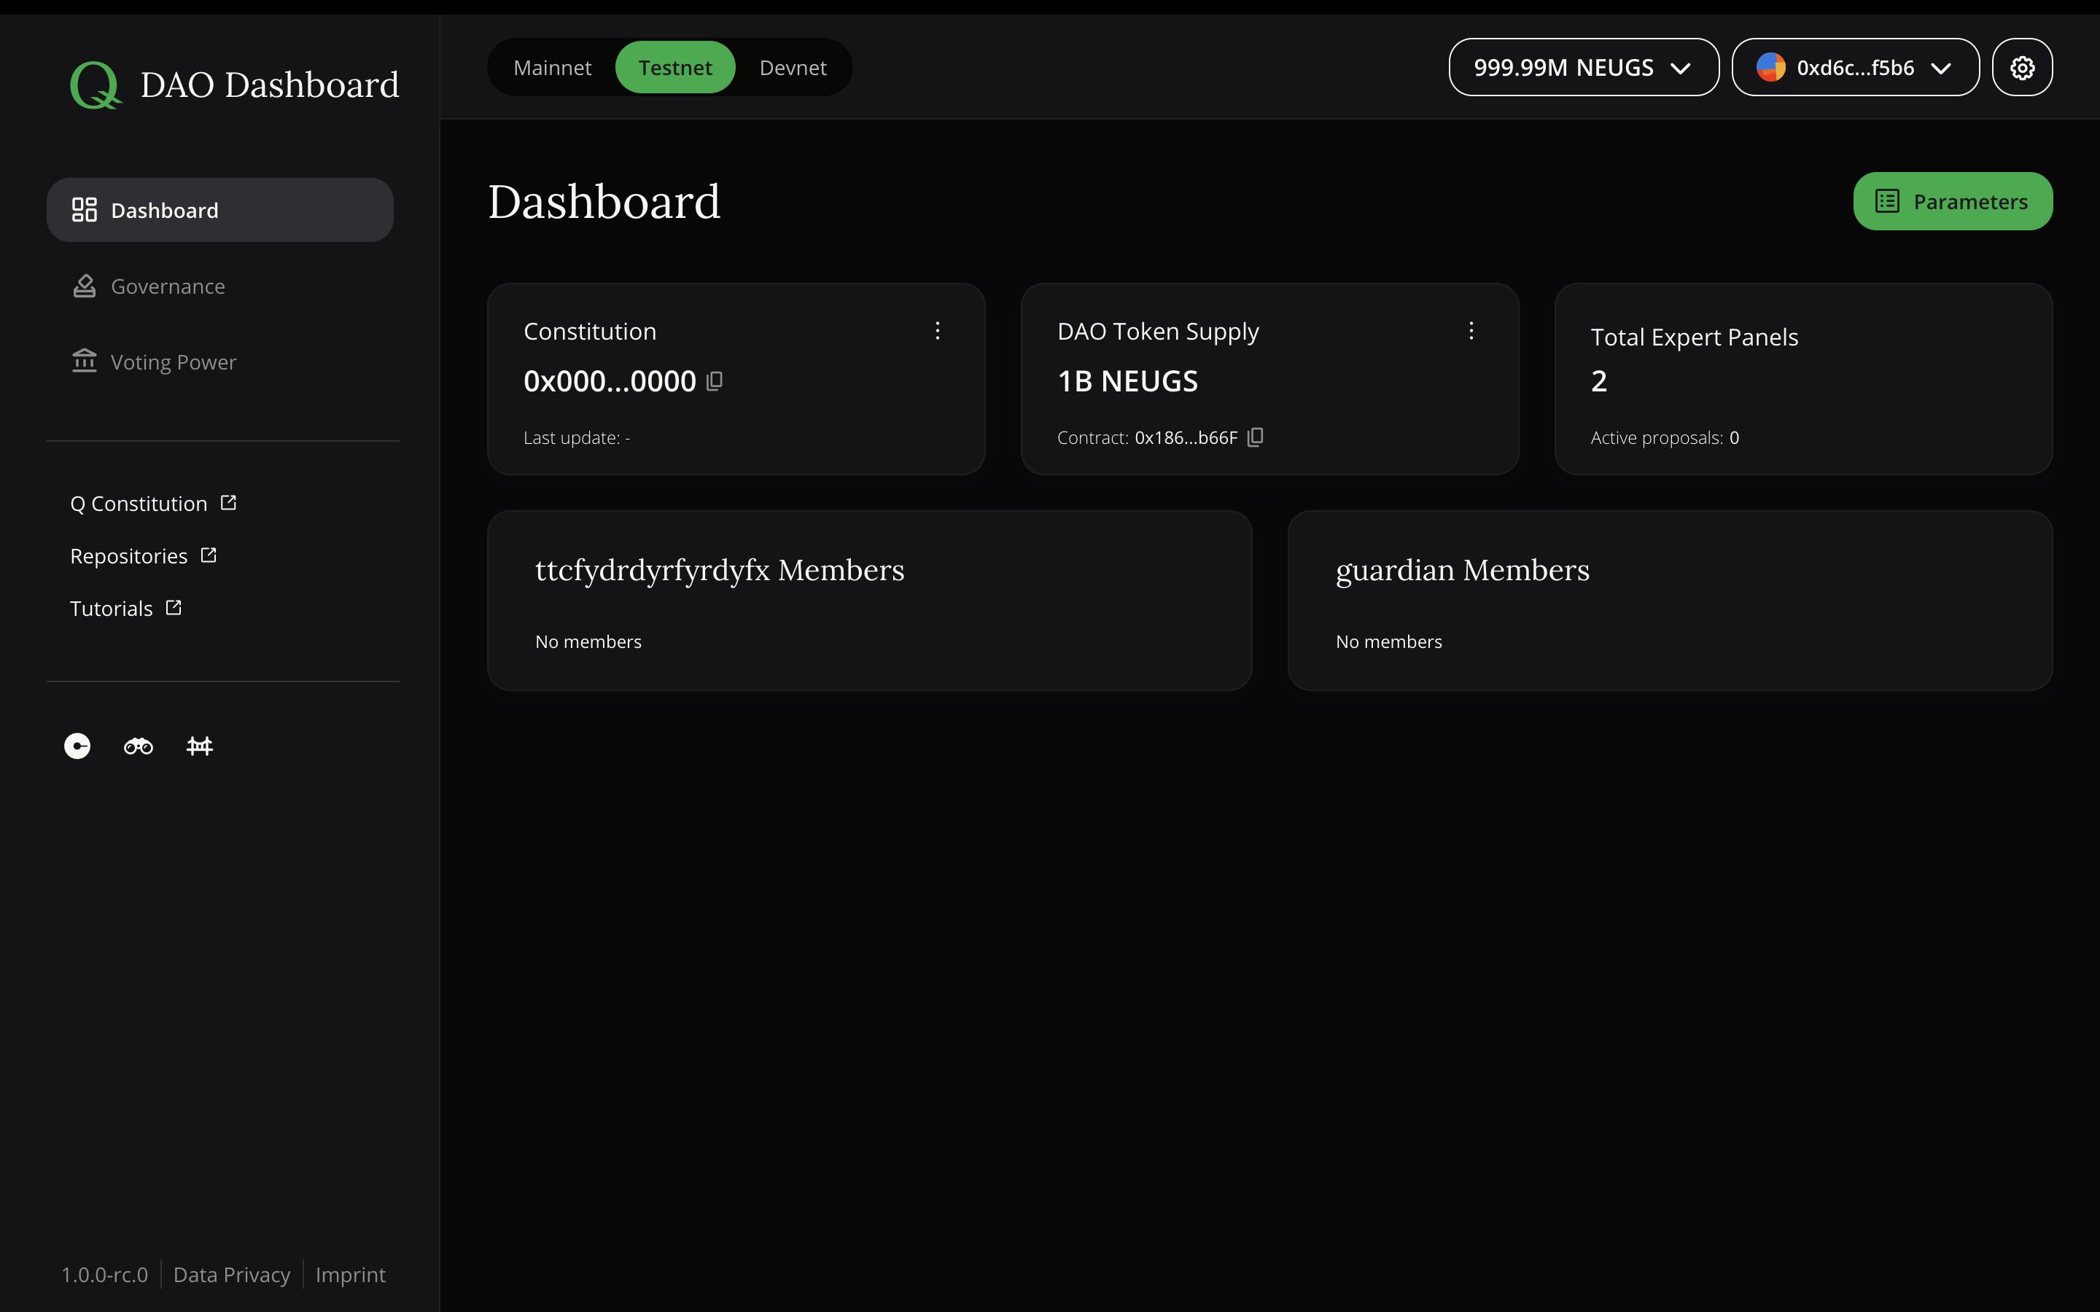The image size is (2100, 1312).
Task: Click the Q DAO Dashboard logo
Action: pyautogui.click(x=233, y=83)
